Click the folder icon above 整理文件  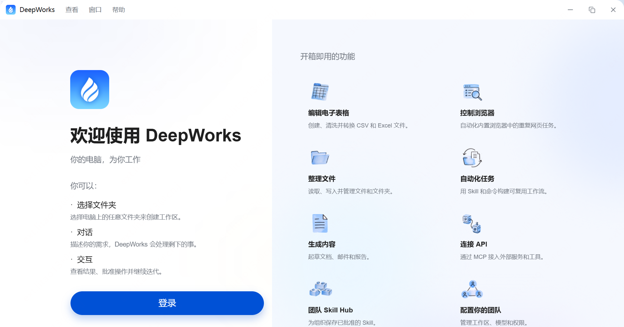(320, 158)
